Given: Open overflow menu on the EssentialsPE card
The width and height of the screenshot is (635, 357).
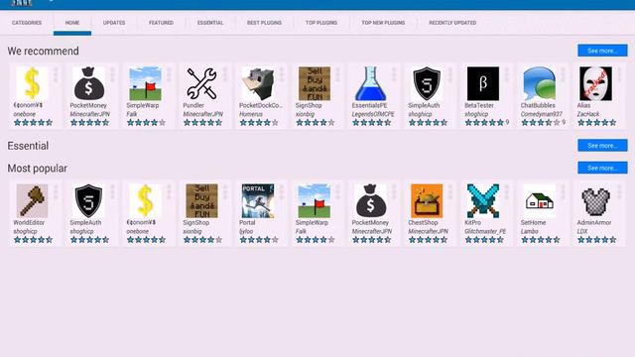Looking at the screenshot, I should tap(394, 75).
